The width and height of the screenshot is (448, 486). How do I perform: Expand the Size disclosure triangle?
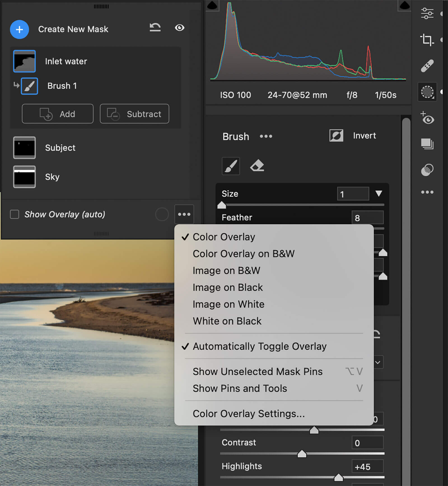pyautogui.click(x=379, y=193)
